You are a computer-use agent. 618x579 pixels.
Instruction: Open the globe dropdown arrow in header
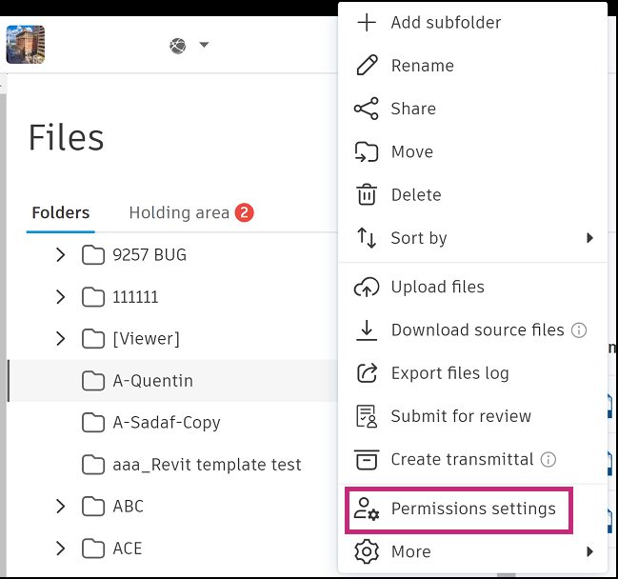tap(204, 45)
